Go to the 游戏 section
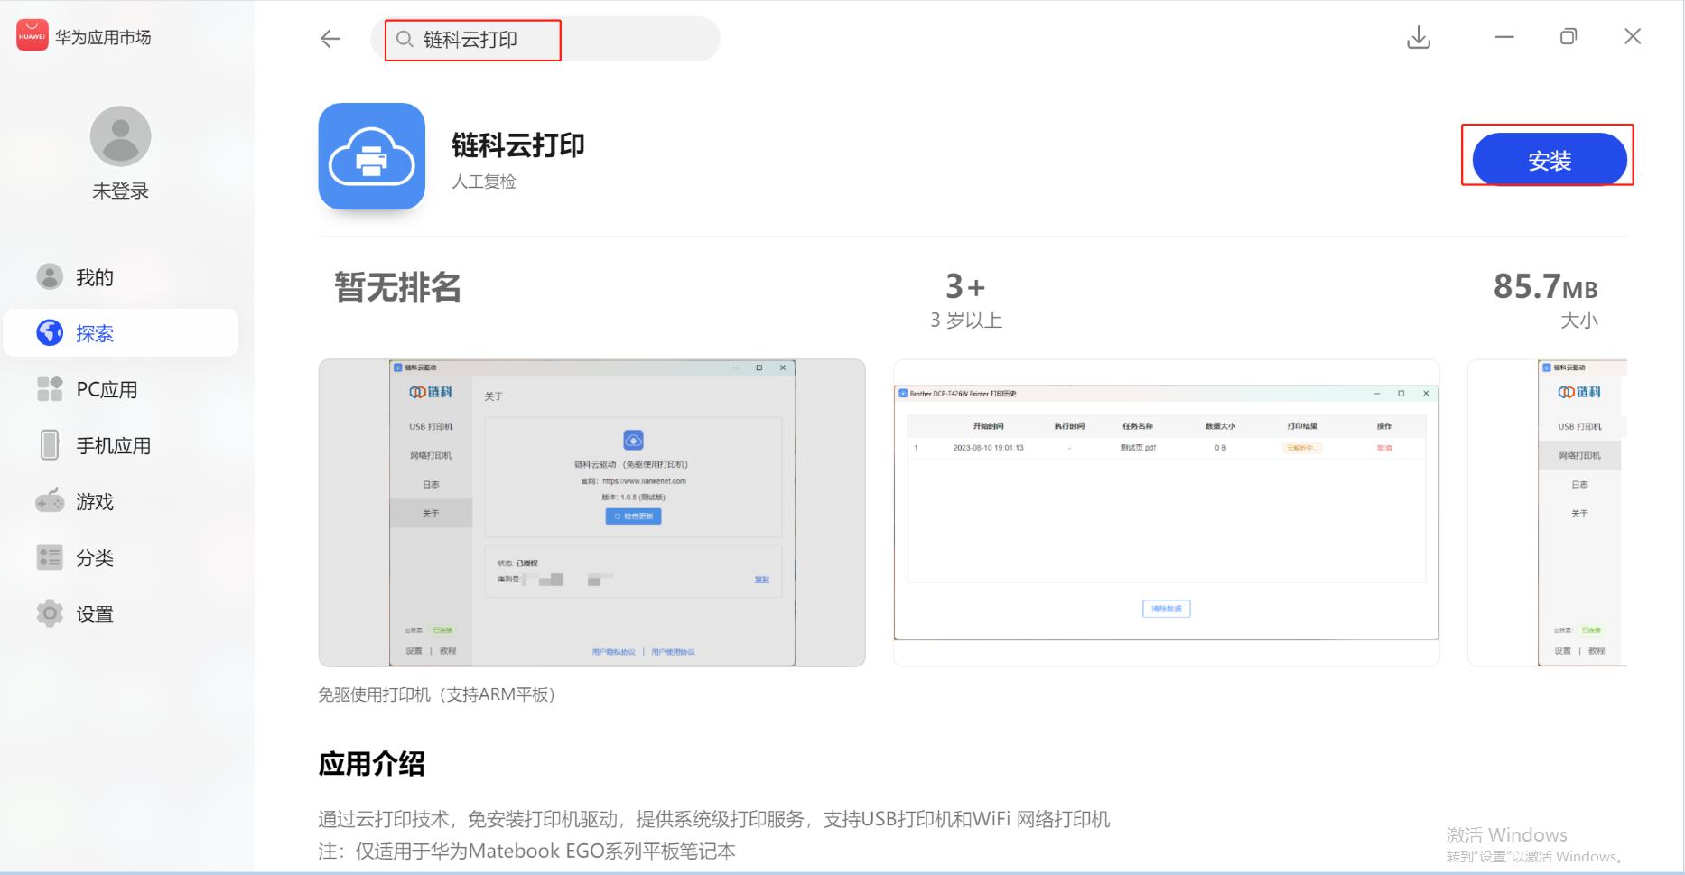 pyautogui.click(x=121, y=501)
